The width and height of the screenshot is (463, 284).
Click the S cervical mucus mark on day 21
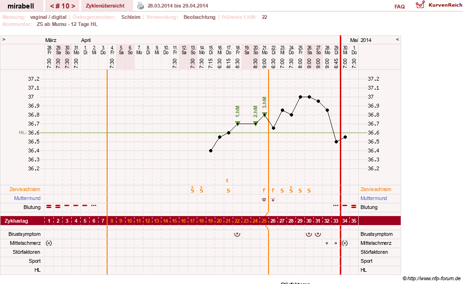point(228,191)
